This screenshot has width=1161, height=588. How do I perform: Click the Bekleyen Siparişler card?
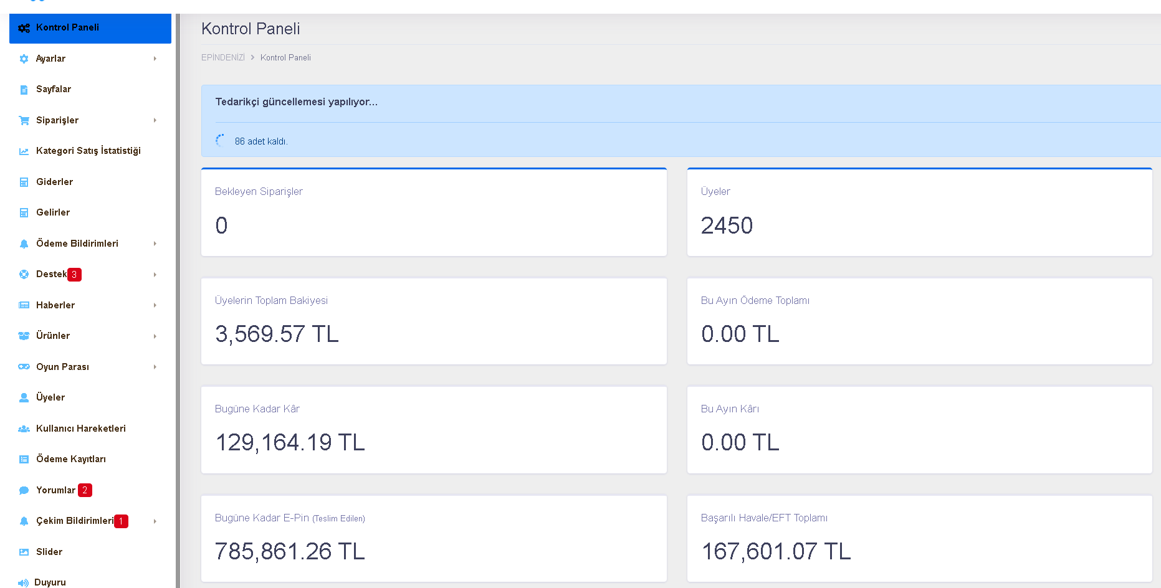click(x=434, y=212)
